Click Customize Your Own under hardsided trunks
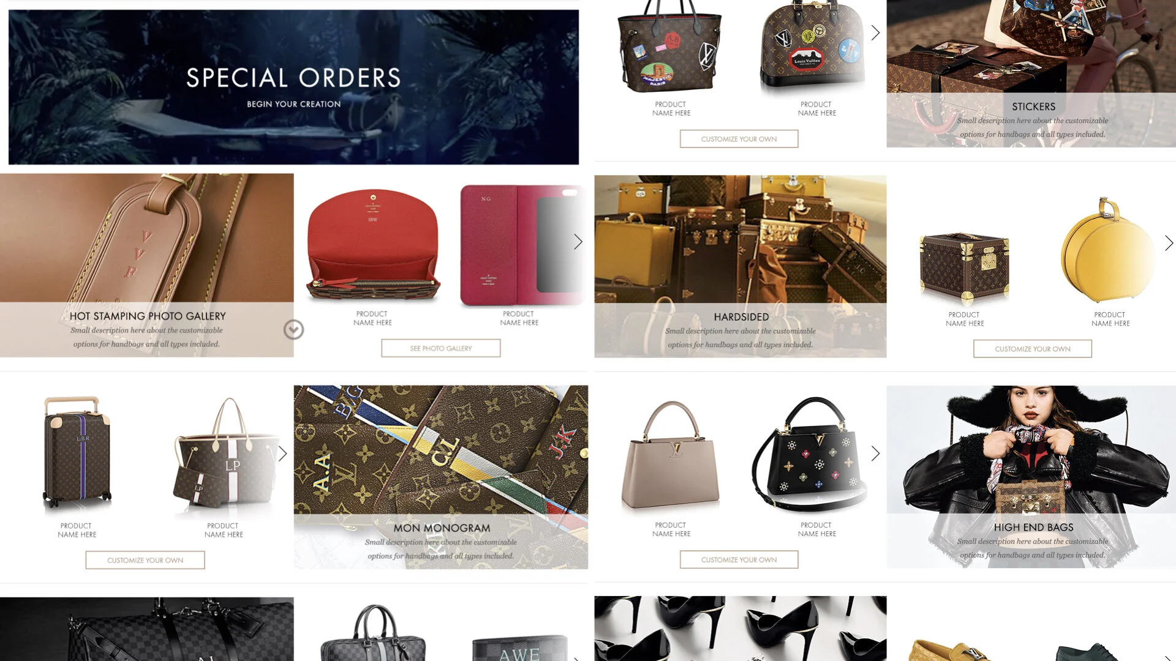 (x=1032, y=349)
